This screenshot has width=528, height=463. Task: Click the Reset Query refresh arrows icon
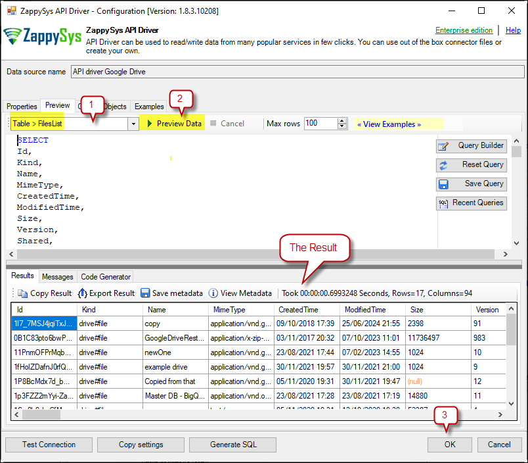443,165
